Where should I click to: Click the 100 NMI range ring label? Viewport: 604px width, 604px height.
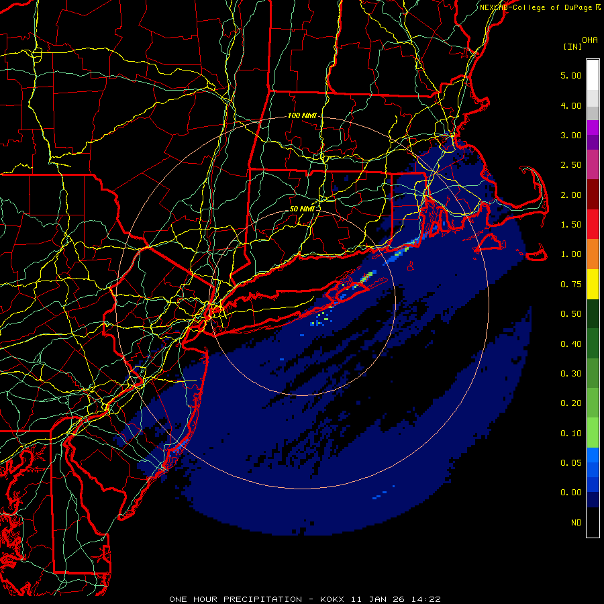[302, 115]
